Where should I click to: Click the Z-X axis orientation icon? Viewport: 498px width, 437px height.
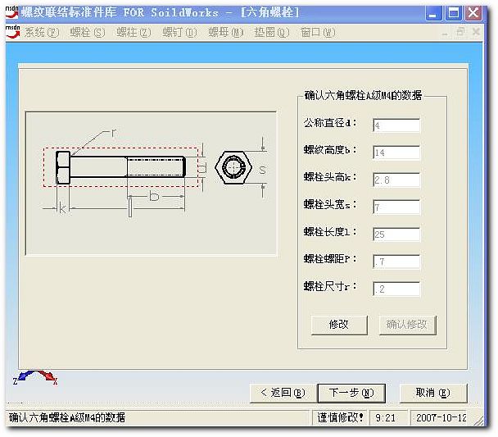[35, 377]
